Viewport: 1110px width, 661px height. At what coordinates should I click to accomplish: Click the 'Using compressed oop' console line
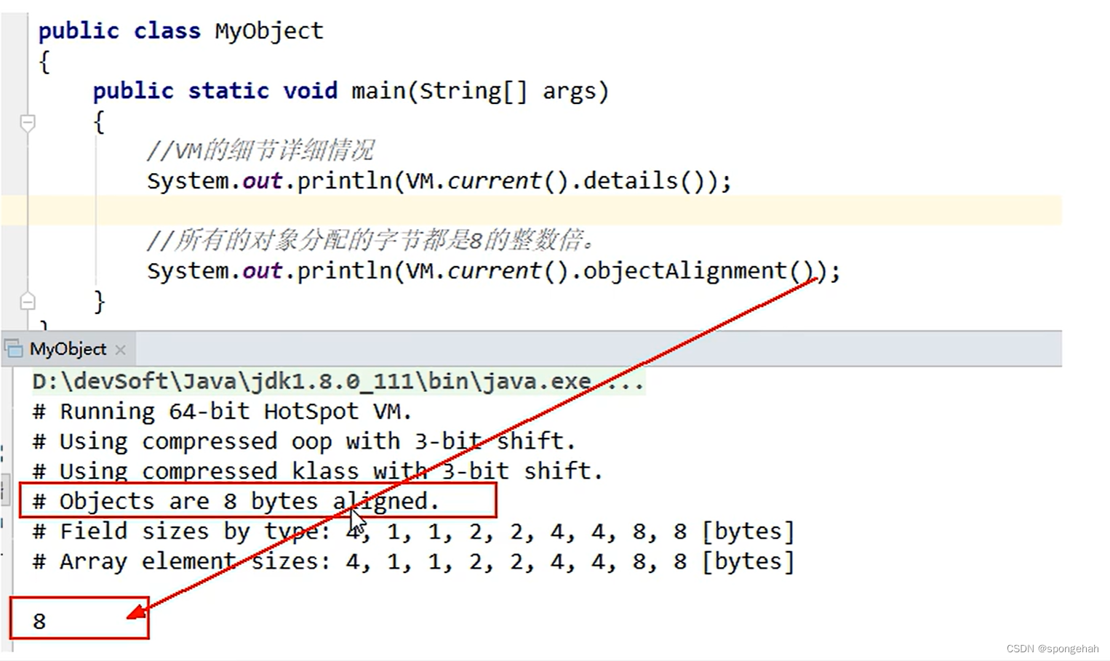(291, 441)
